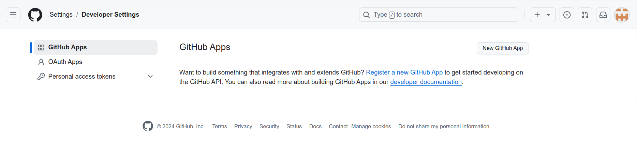The width and height of the screenshot is (637, 146).
Task: Open the Pull requests icon
Action: pos(585,15)
